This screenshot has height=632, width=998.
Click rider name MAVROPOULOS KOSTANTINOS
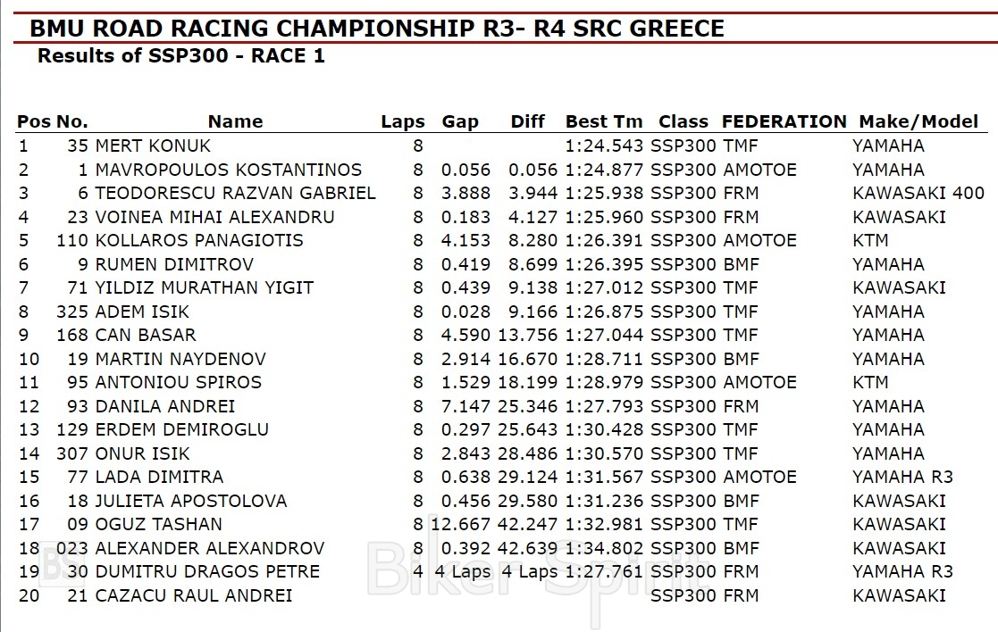point(228,170)
